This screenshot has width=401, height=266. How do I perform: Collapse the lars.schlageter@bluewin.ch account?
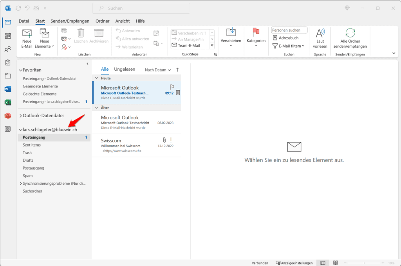pyautogui.click(x=20, y=130)
